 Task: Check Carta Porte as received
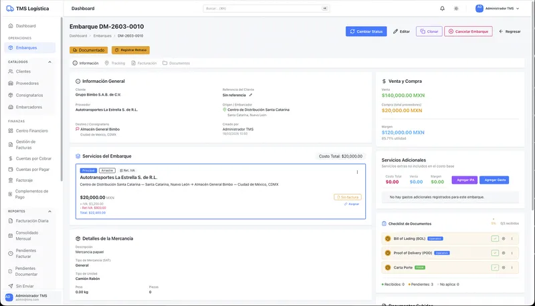(x=495, y=267)
